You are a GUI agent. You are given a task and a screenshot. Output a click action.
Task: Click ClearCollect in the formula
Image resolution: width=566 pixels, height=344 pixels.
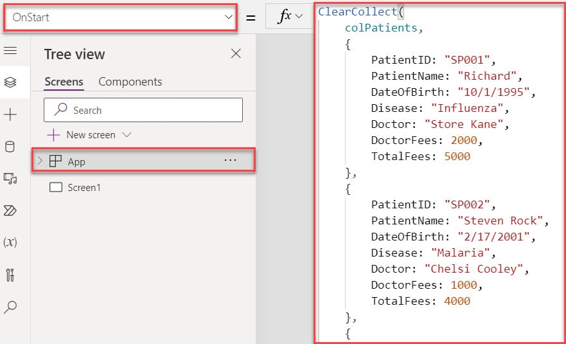point(357,12)
